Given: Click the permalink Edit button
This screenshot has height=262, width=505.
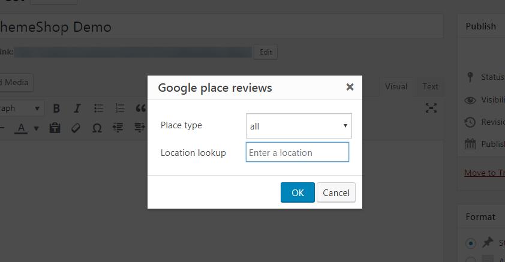Looking at the screenshot, I should coord(266,52).
